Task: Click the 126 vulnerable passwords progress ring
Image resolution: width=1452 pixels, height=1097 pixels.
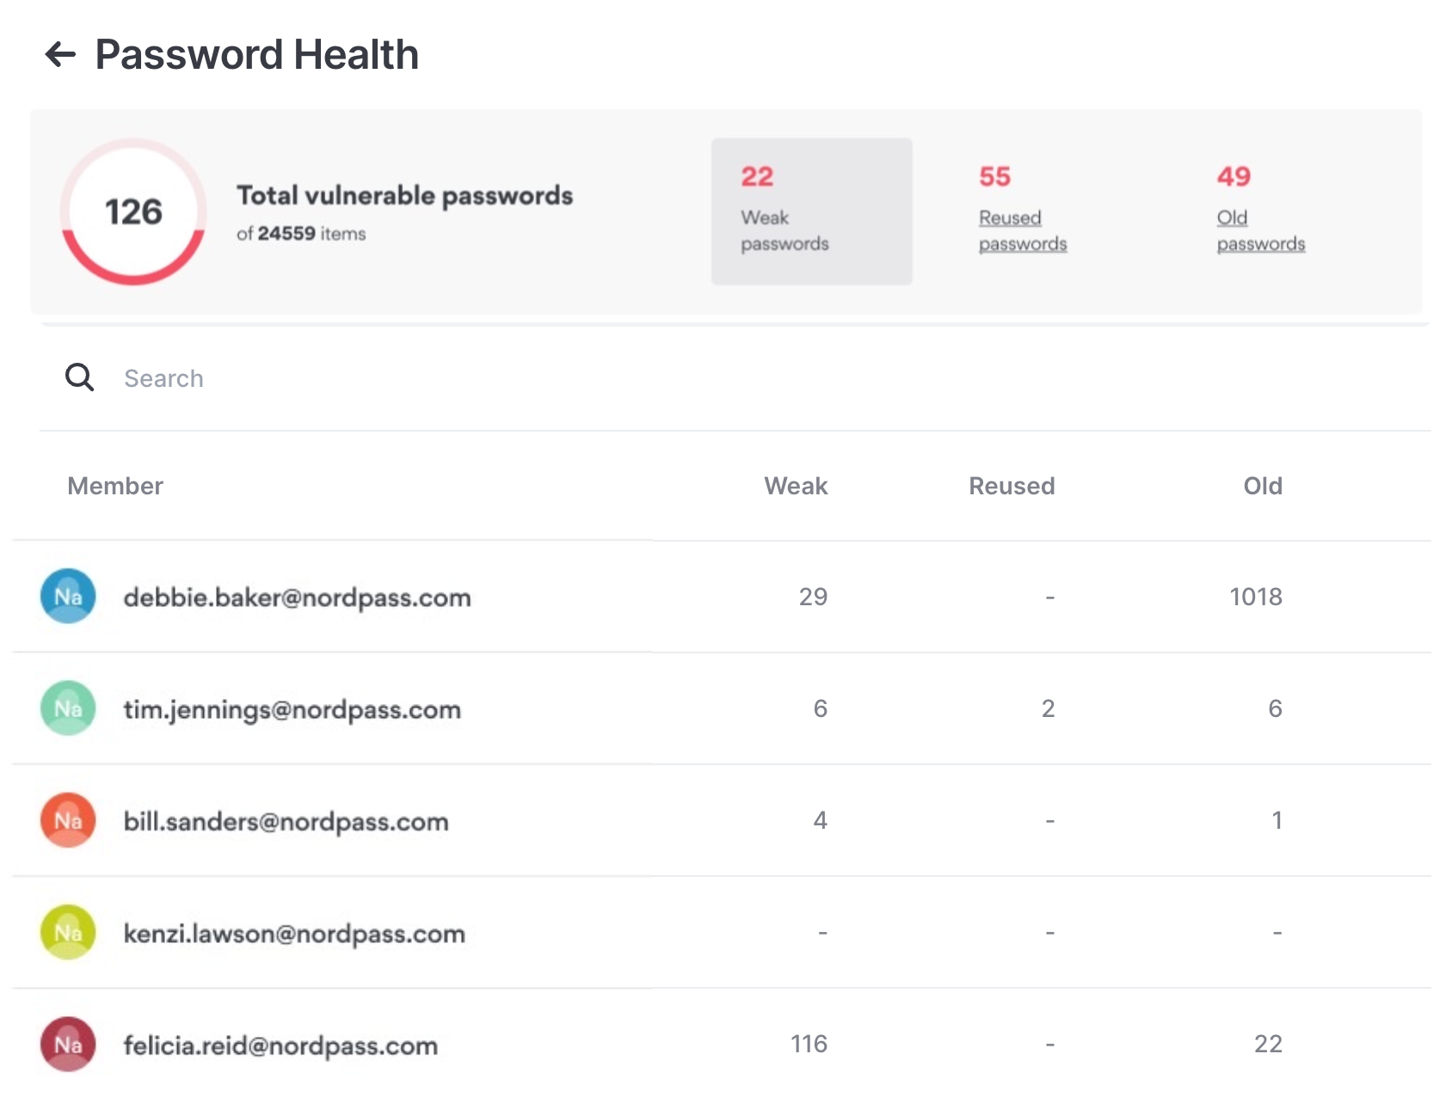Action: click(133, 211)
